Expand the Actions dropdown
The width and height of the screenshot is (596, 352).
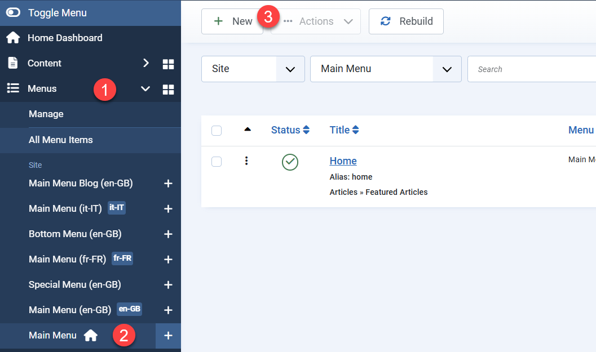point(316,21)
